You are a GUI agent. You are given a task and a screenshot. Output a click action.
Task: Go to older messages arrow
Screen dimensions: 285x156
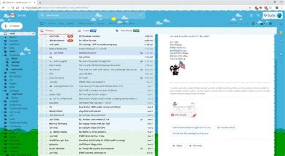tap(247, 23)
